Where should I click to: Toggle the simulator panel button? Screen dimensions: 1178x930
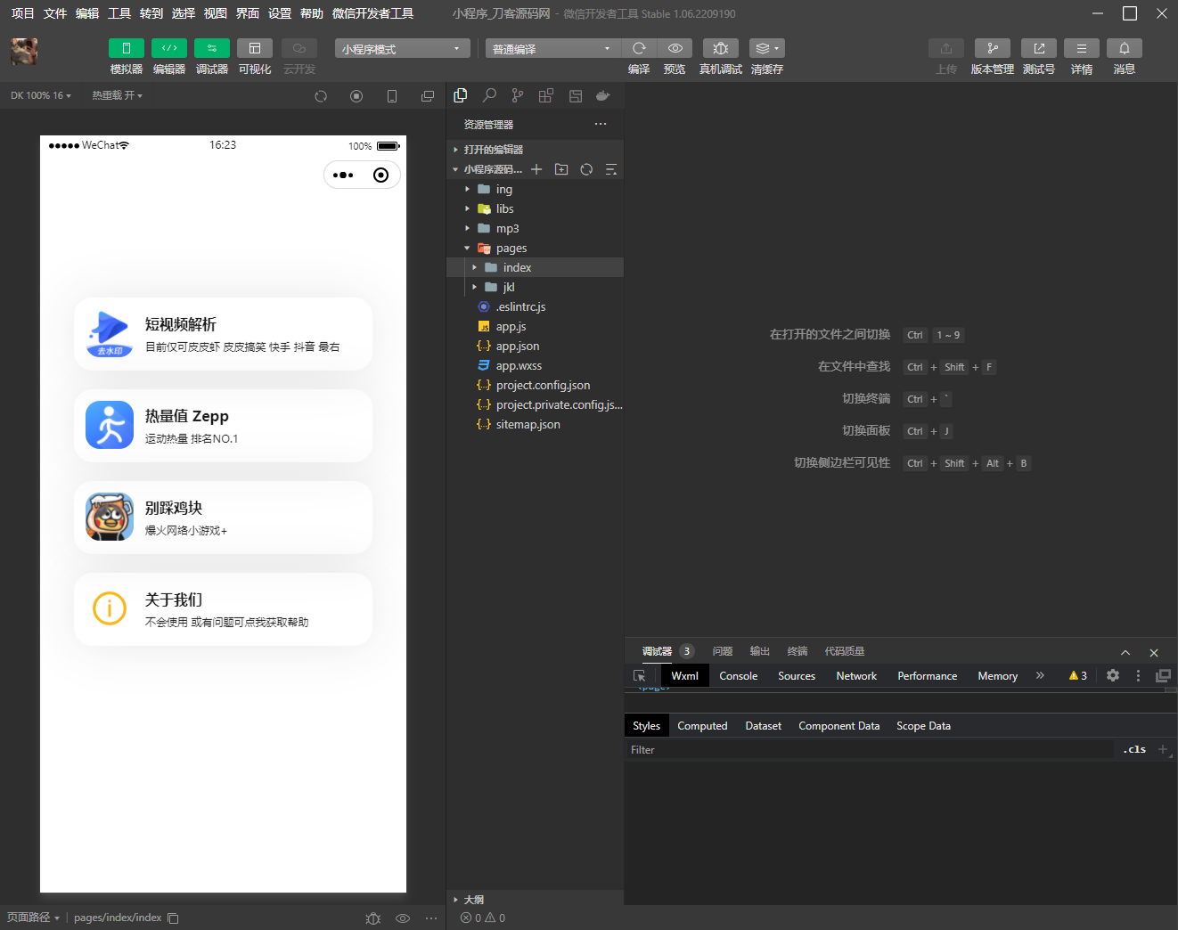(127, 48)
